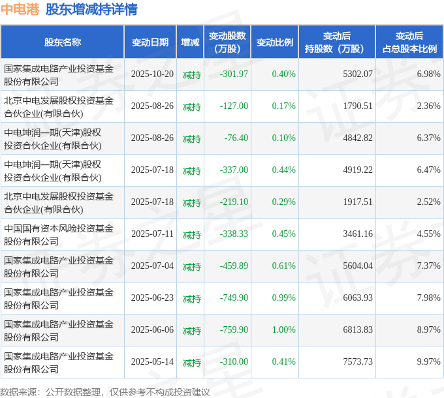The image size is (444, 398).
Task: Click the date cell 2025-07-11
Action: click(152, 234)
